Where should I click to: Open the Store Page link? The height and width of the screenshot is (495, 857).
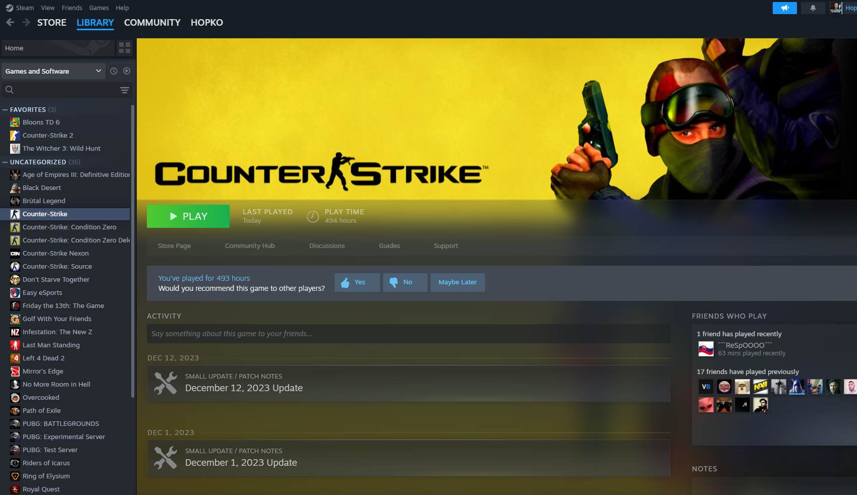[x=174, y=246]
